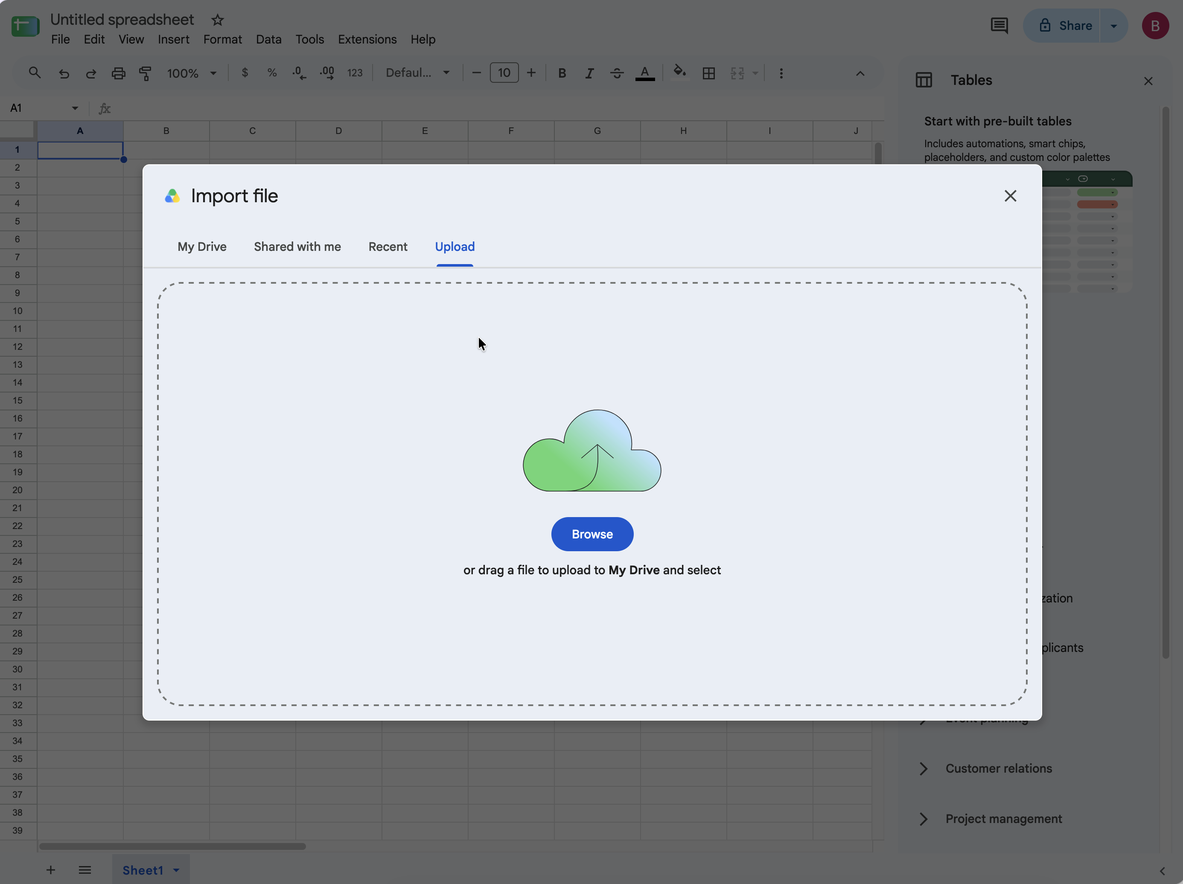Open the fill color bucket
The height and width of the screenshot is (884, 1183).
680,72
